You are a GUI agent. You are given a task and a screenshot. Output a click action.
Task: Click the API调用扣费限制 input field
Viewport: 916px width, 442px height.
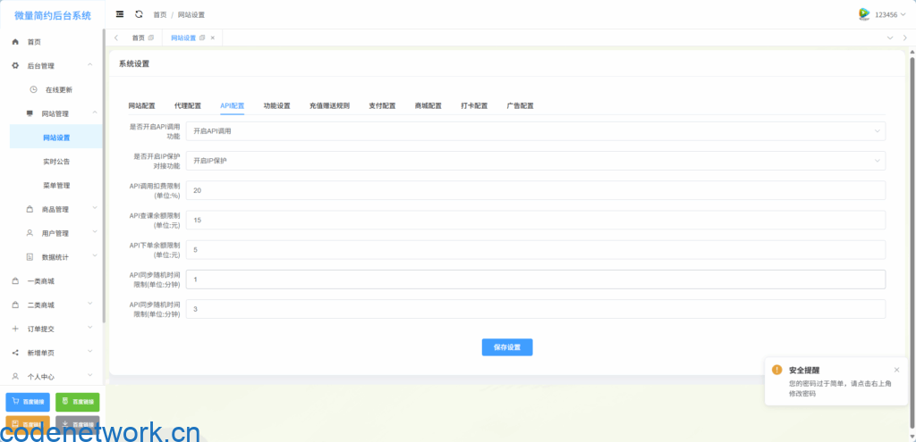pos(535,190)
